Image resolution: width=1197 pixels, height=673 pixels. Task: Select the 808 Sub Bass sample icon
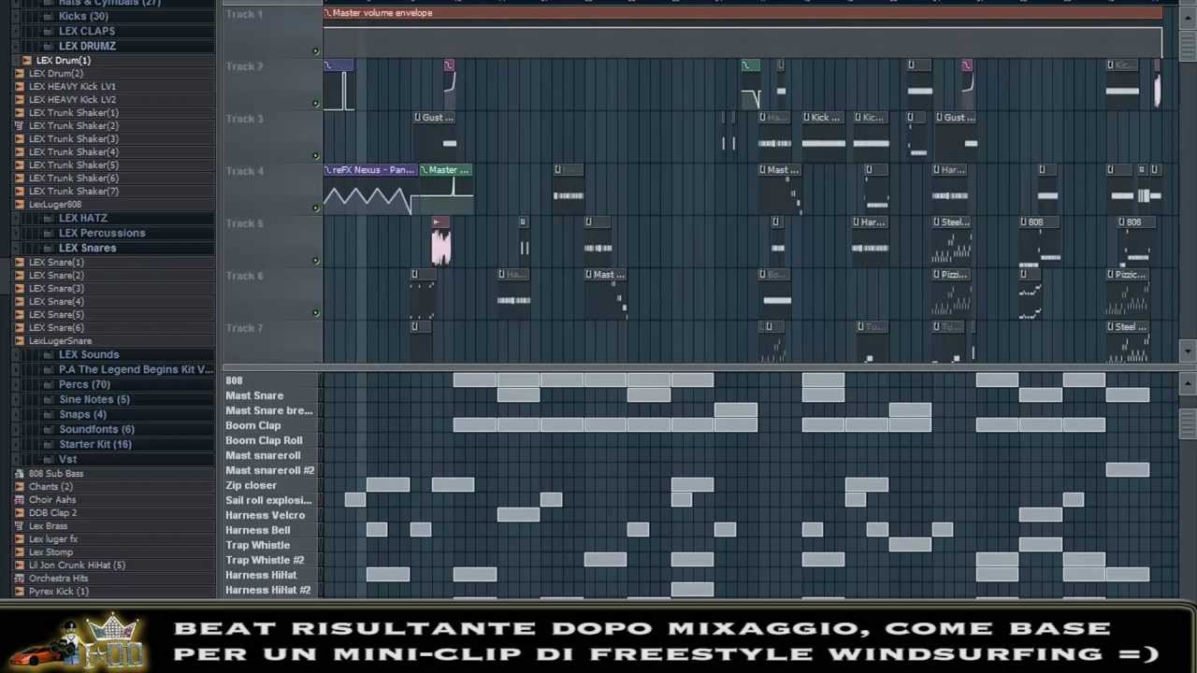point(20,474)
